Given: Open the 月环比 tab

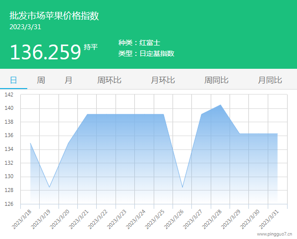Looking at the screenshot, I should (x=163, y=80).
